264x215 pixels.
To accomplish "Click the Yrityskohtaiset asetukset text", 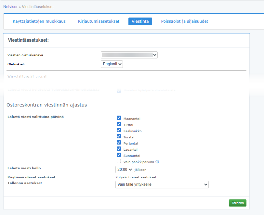I will [x=136, y=177].
